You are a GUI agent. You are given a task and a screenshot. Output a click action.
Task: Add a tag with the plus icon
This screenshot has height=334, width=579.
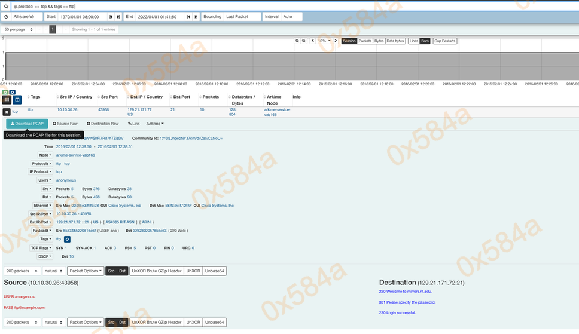point(68,239)
